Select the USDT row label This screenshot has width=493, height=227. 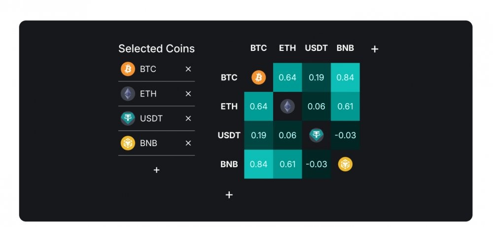tap(229, 135)
